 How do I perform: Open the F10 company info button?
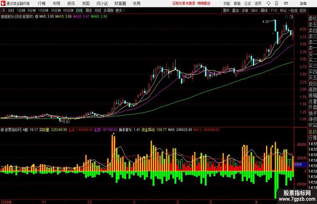coord(274,10)
